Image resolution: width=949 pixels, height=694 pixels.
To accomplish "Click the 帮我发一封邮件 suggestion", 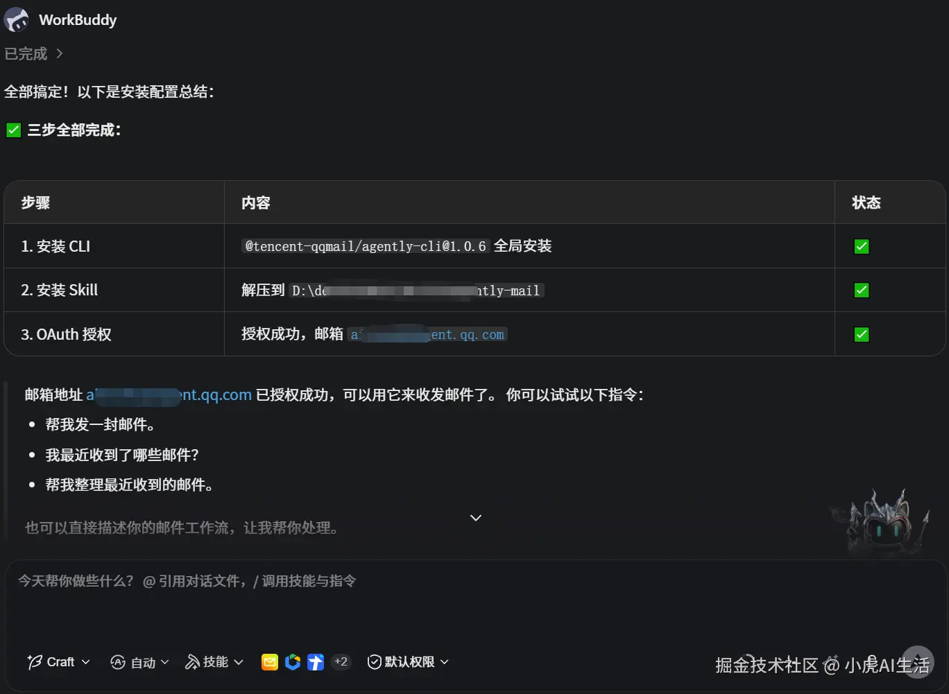I will tap(101, 425).
